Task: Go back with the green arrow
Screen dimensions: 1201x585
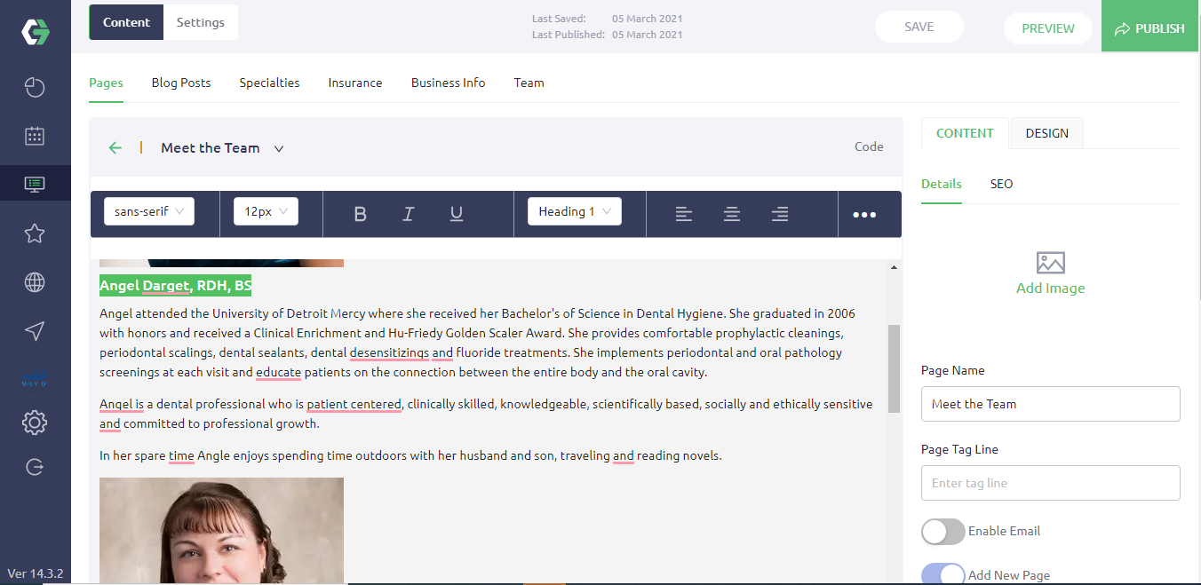Action: tap(115, 148)
